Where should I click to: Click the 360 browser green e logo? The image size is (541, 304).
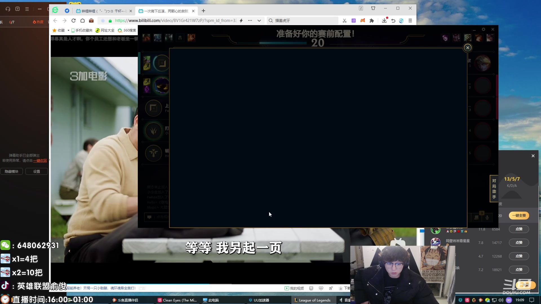click(55, 10)
